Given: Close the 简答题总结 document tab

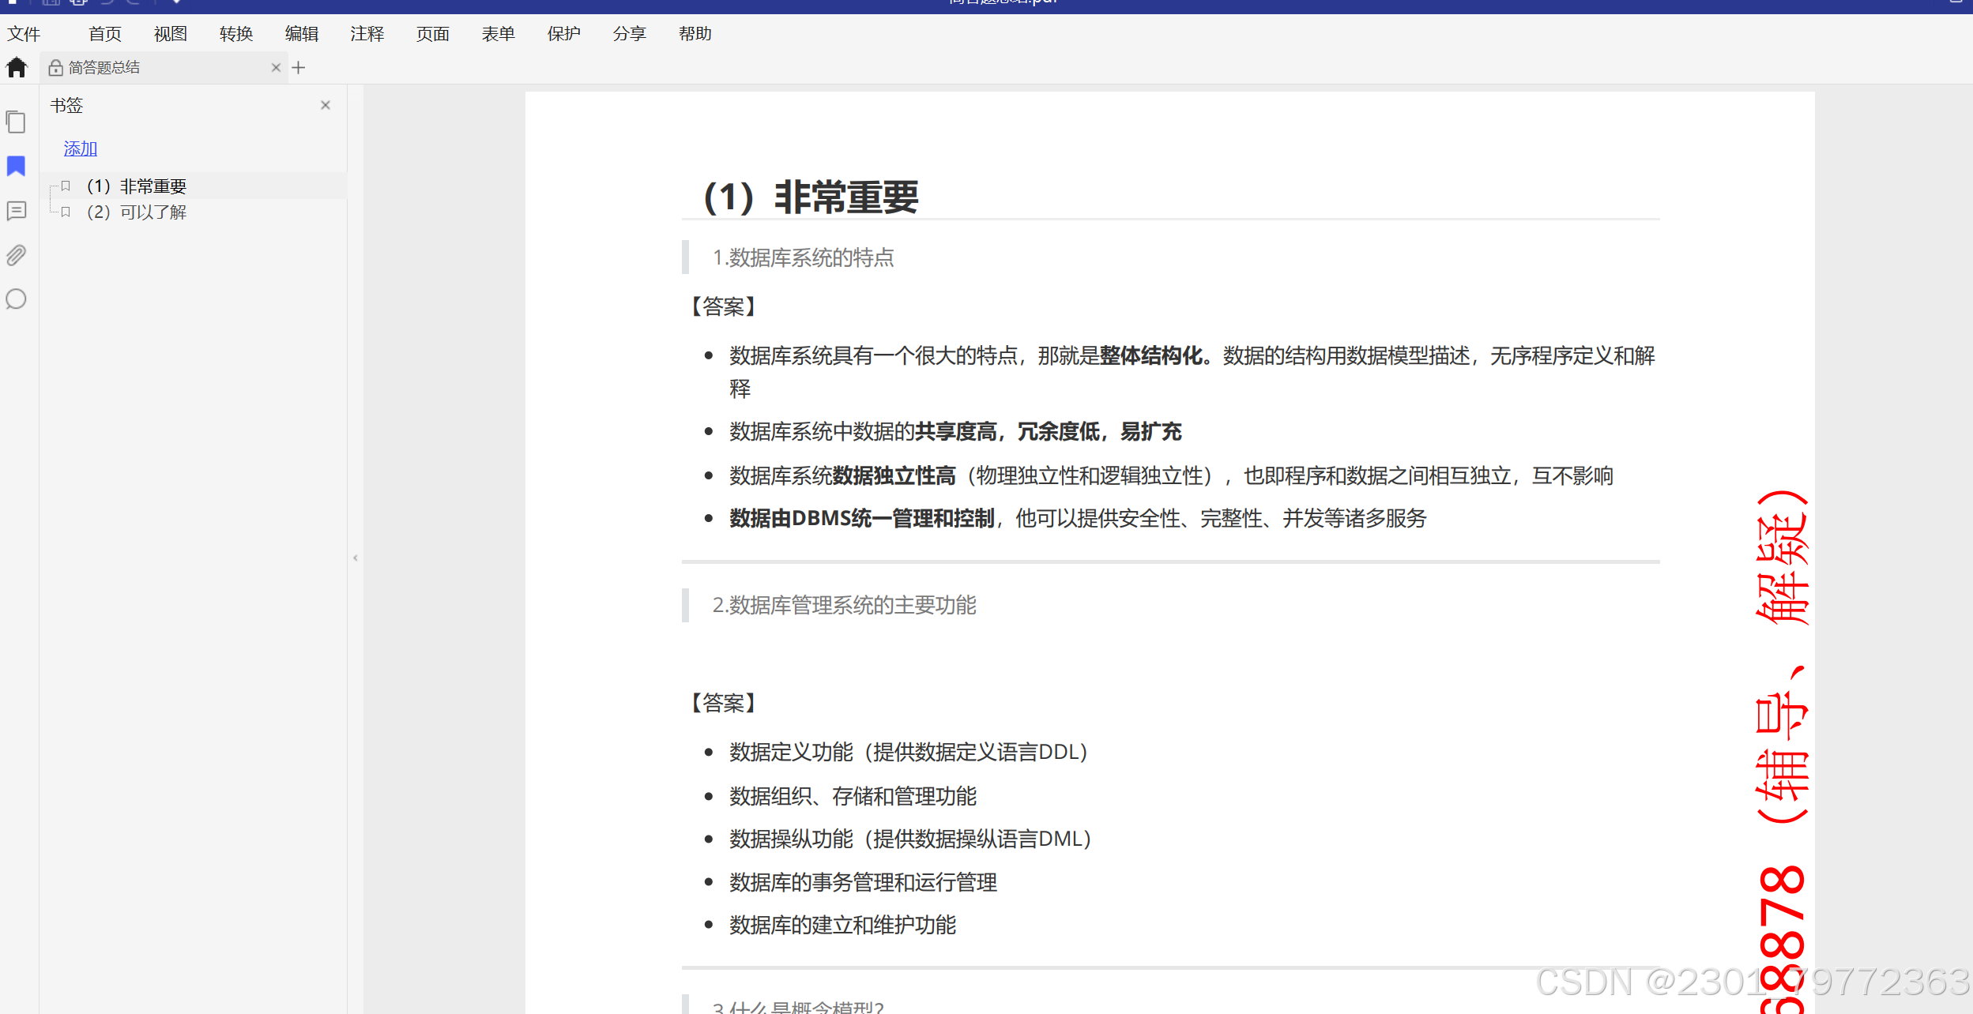Looking at the screenshot, I should (x=276, y=68).
